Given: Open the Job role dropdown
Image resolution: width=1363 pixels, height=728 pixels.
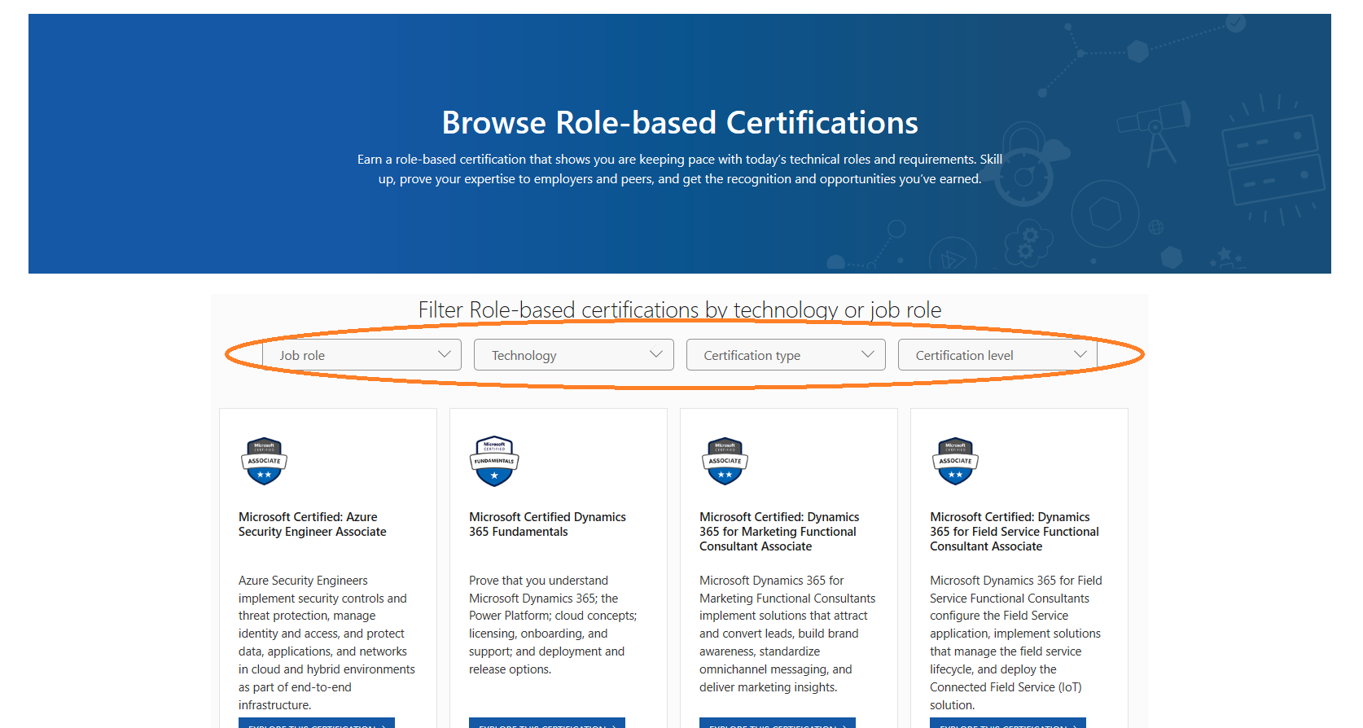Looking at the screenshot, I should pyautogui.click(x=362, y=355).
